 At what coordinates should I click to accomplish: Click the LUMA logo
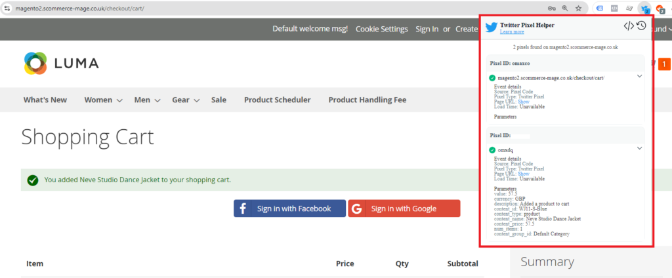[x=61, y=63]
